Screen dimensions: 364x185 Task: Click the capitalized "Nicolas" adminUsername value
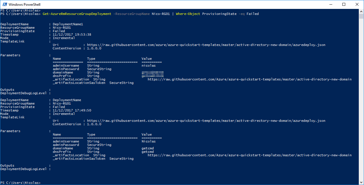pos(149,141)
